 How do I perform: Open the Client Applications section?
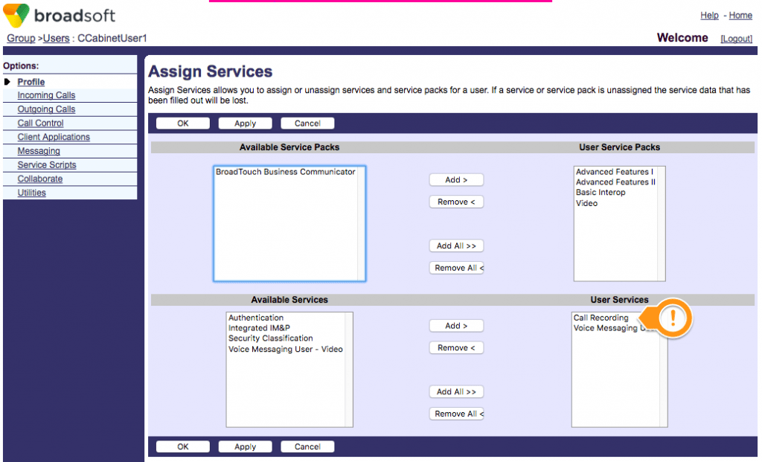click(53, 137)
